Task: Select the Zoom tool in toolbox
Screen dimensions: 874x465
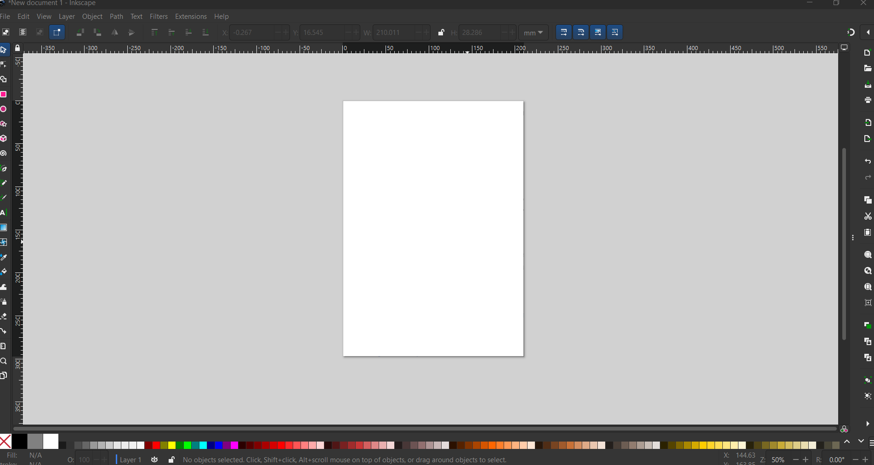Action: [x=4, y=361]
